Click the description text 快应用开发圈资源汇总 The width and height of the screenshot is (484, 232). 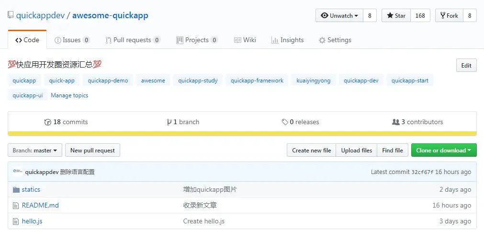click(55, 65)
